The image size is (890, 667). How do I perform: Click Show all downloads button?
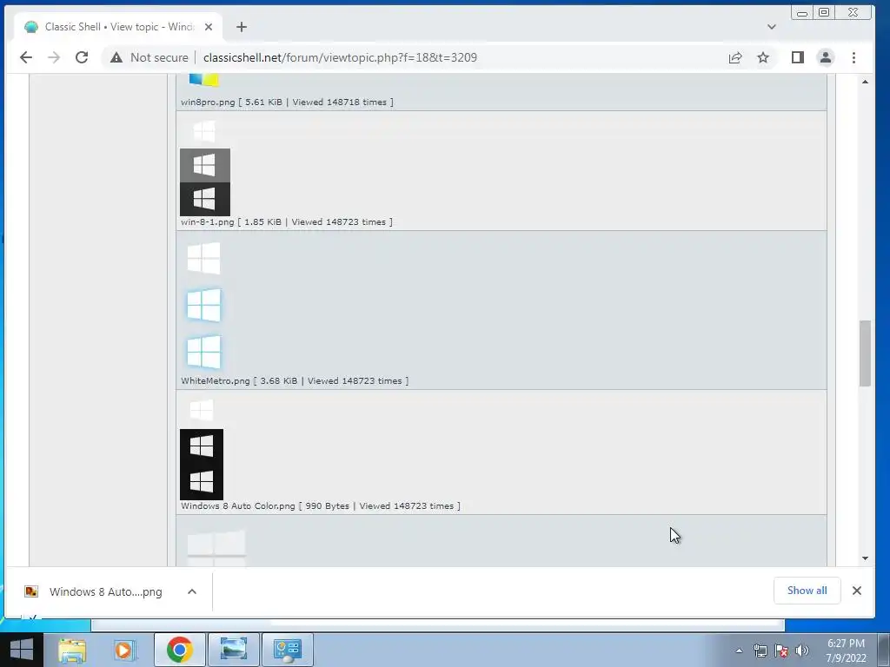807,591
